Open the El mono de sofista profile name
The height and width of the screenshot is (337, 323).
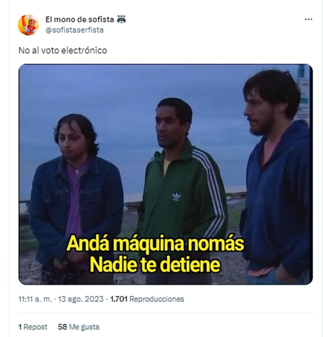[x=80, y=19]
